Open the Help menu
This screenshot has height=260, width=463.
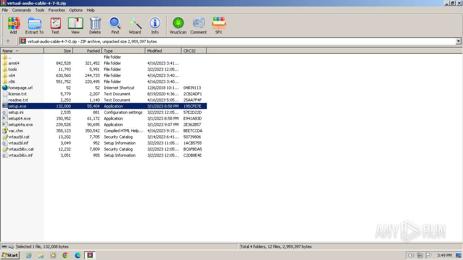tap(91, 10)
